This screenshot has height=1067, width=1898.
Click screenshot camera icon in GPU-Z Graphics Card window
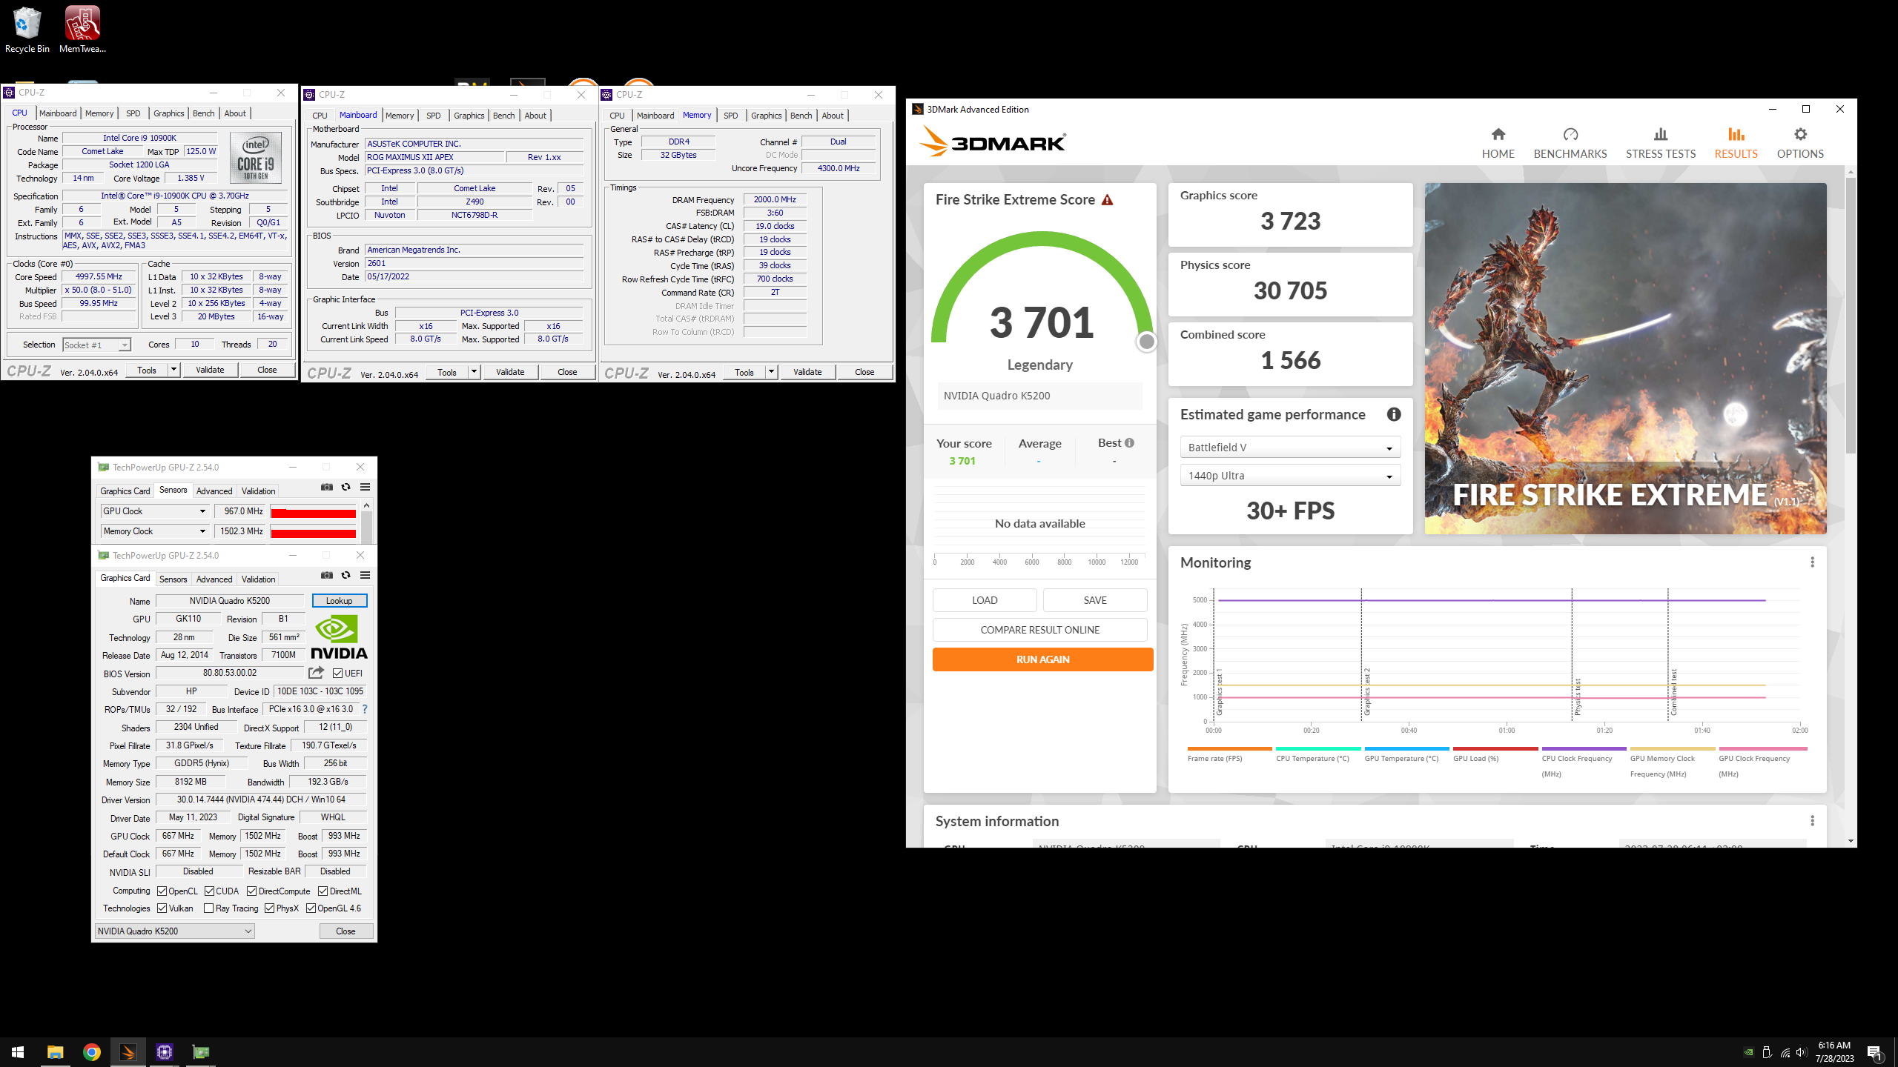326,575
